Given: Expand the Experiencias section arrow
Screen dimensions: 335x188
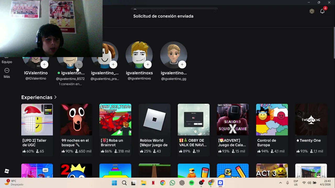Looking at the screenshot, I should click(55, 97).
